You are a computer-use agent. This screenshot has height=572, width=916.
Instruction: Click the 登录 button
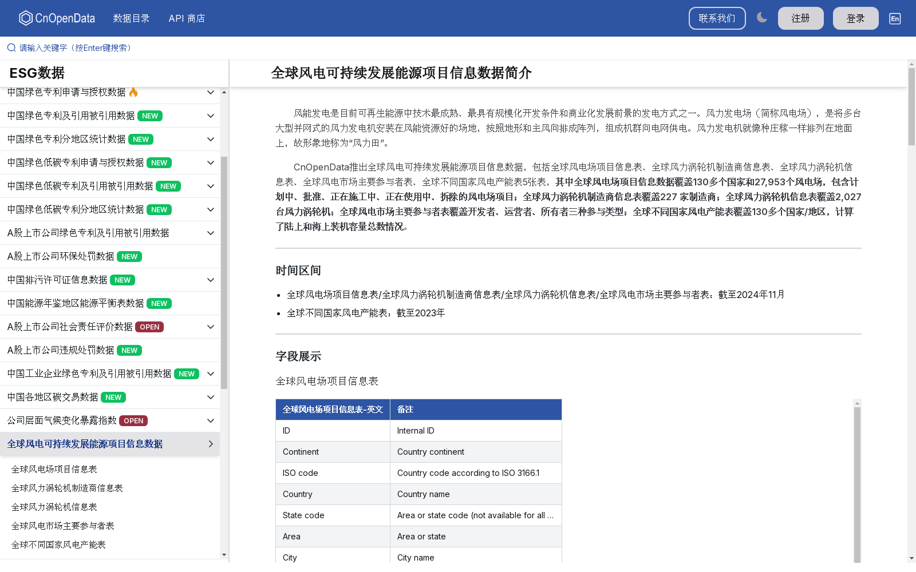click(855, 18)
